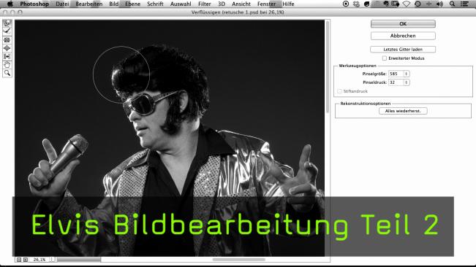Select the Hand tool in Liquify
Screen dimensions: 476x267
[7, 64]
